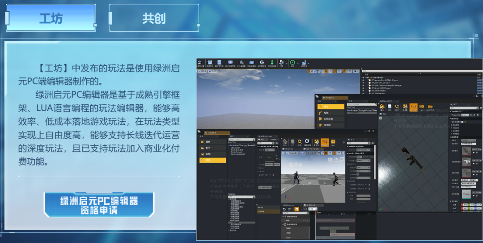The image size is (483, 243).
Task: Toggle eye on BP_Sniper outliner row
Action: pos(363,88)
